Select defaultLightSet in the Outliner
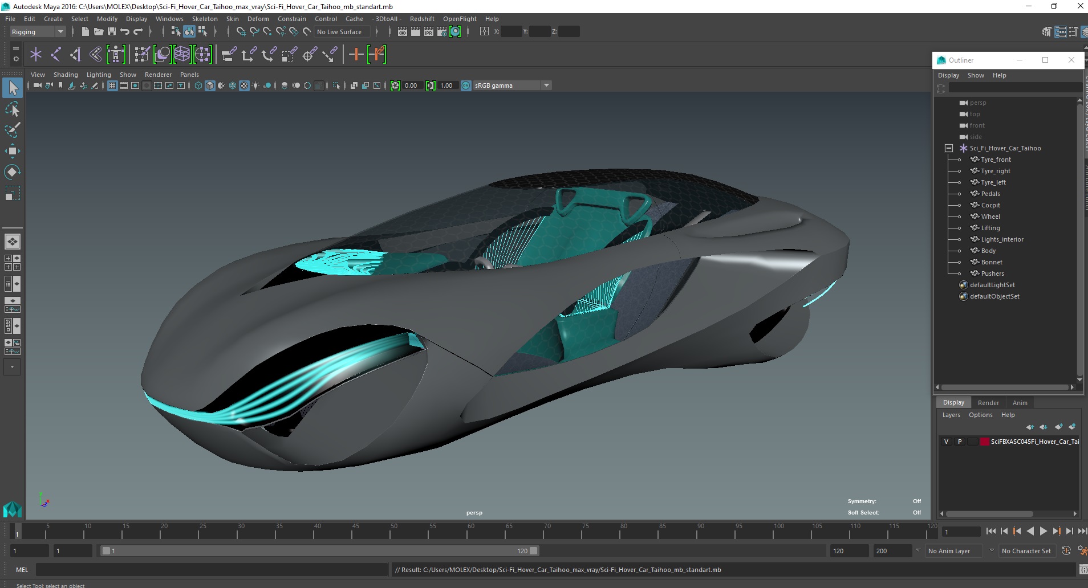Image resolution: width=1088 pixels, height=588 pixels. (992, 285)
